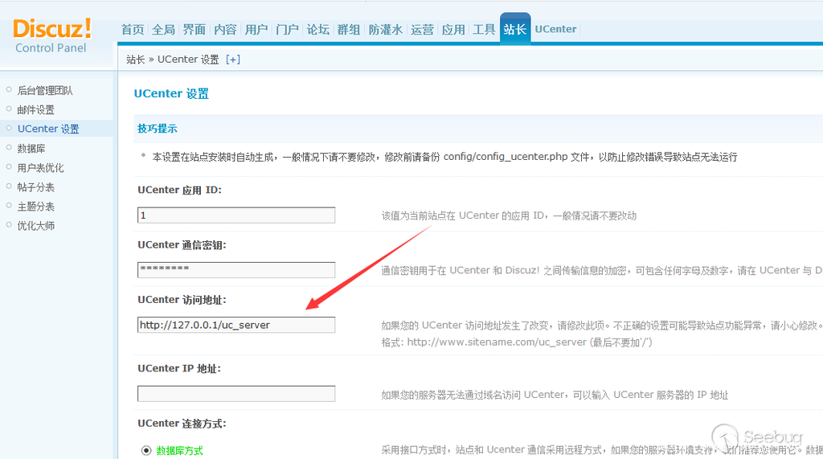Open the 论坛 tab

(x=318, y=30)
